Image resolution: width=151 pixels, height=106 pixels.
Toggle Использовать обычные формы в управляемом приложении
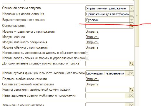click(87, 58)
